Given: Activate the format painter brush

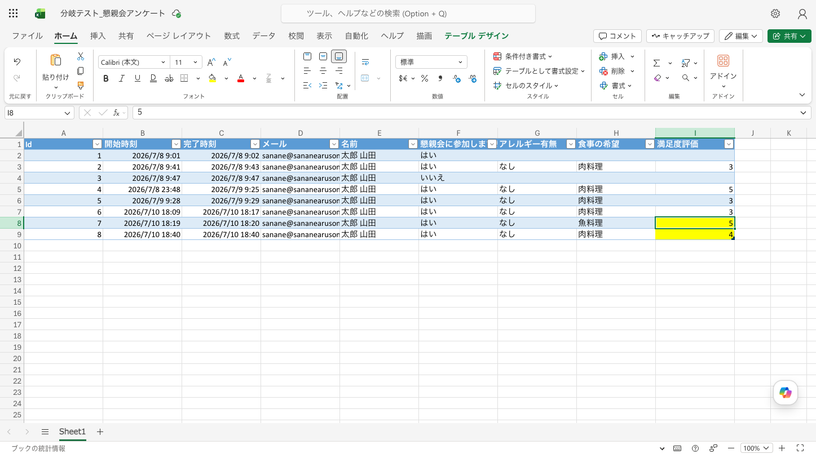Looking at the screenshot, I should (x=81, y=86).
